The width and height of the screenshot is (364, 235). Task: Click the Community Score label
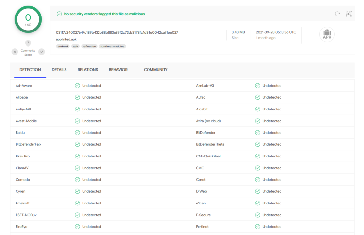tap(28, 53)
